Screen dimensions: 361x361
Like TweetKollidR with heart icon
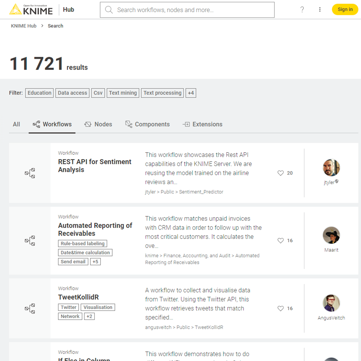tap(280, 308)
